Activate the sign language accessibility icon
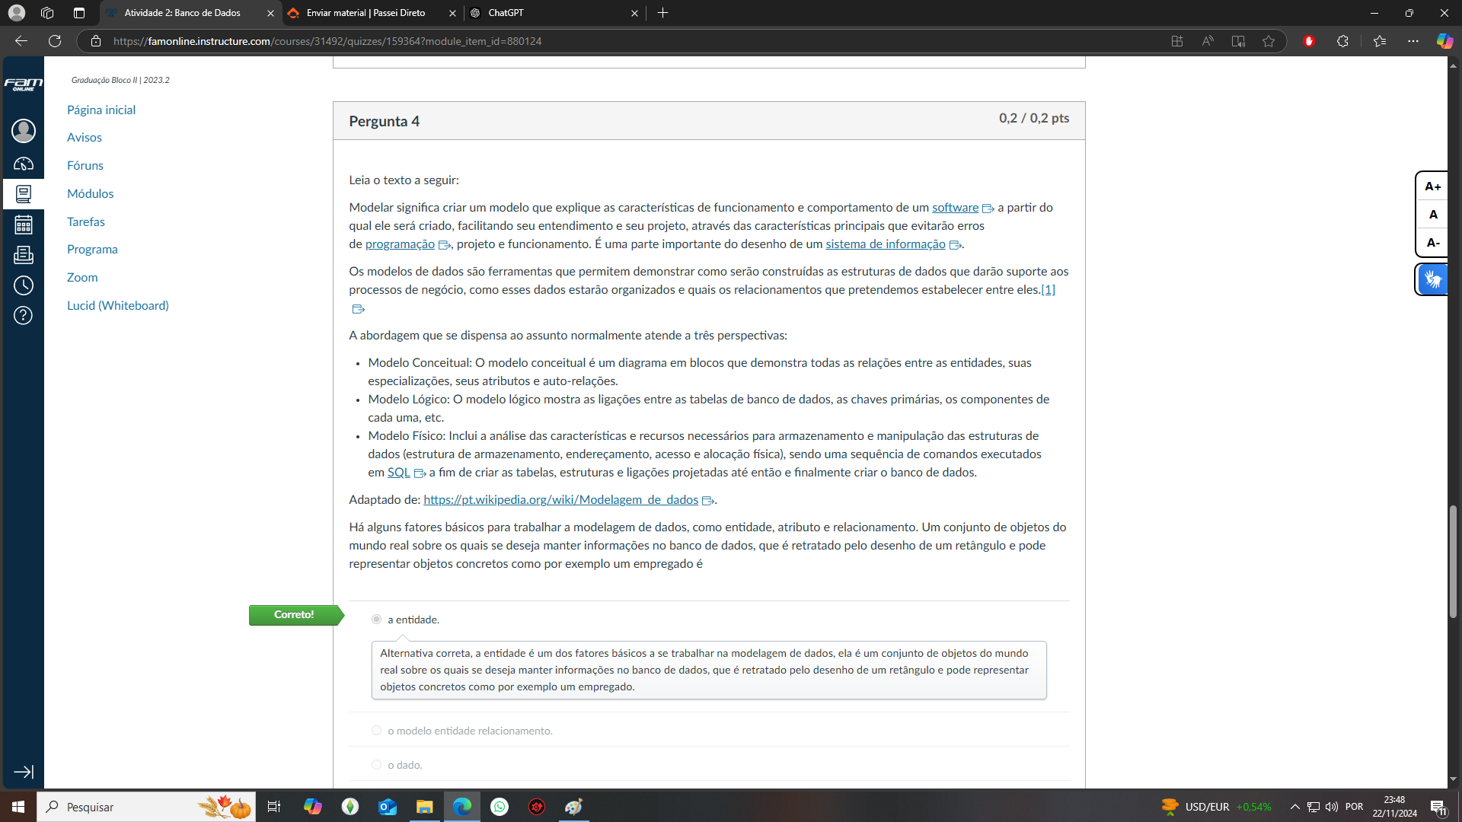The image size is (1462, 822). pyautogui.click(x=1432, y=279)
